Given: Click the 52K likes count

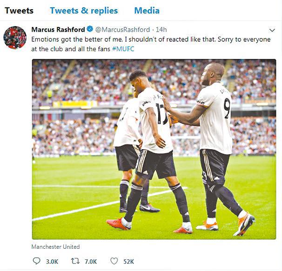Looking at the screenshot, I should [128, 262].
